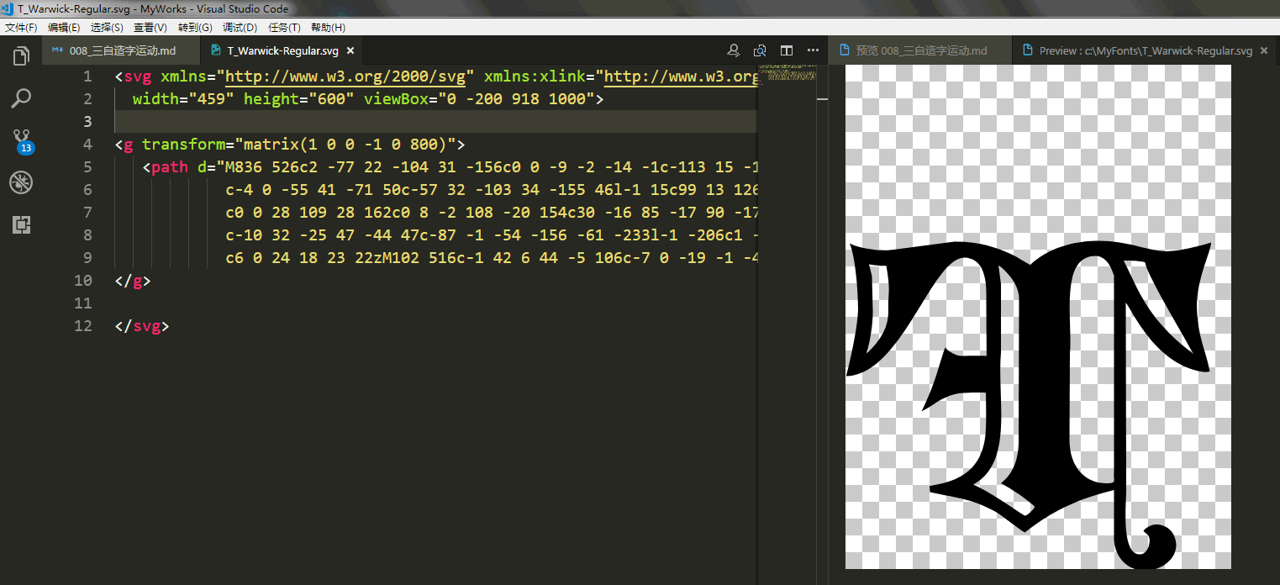Close the SVG Preview tab
1280x585 pixels.
point(1264,50)
